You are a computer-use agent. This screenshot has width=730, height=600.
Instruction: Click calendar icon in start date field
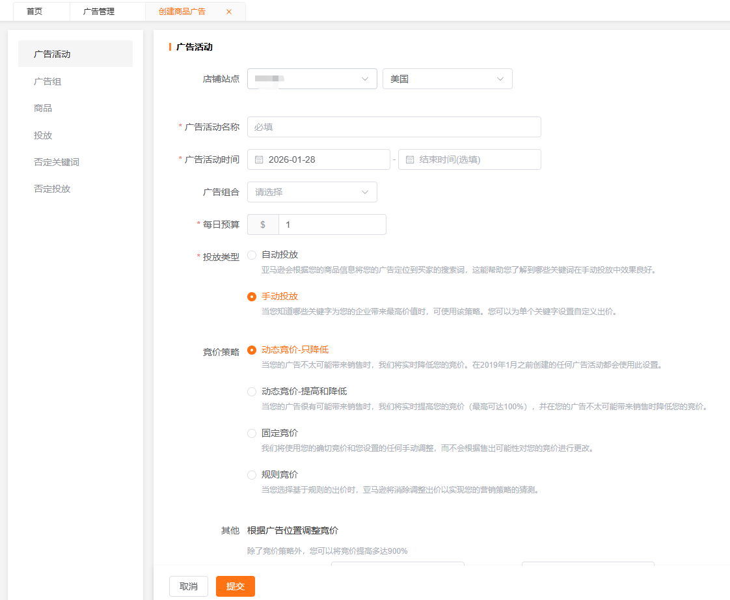tap(259, 159)
